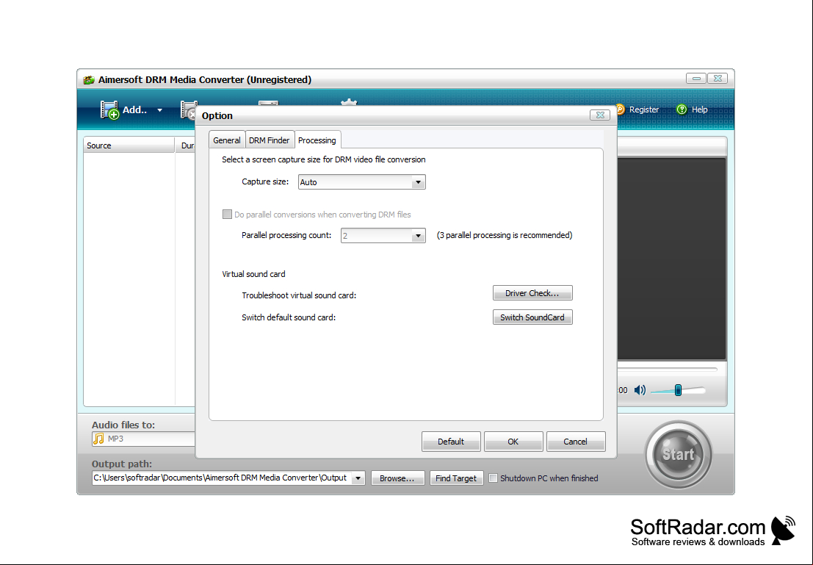Switch to the DRM Finder tab
Image resolution: width=813 pixels, height=565 pixels.
(269, 140)
